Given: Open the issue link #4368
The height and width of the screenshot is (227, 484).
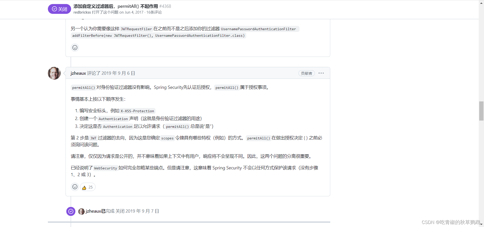Looking at the screenshot, I should coord(165,6).
